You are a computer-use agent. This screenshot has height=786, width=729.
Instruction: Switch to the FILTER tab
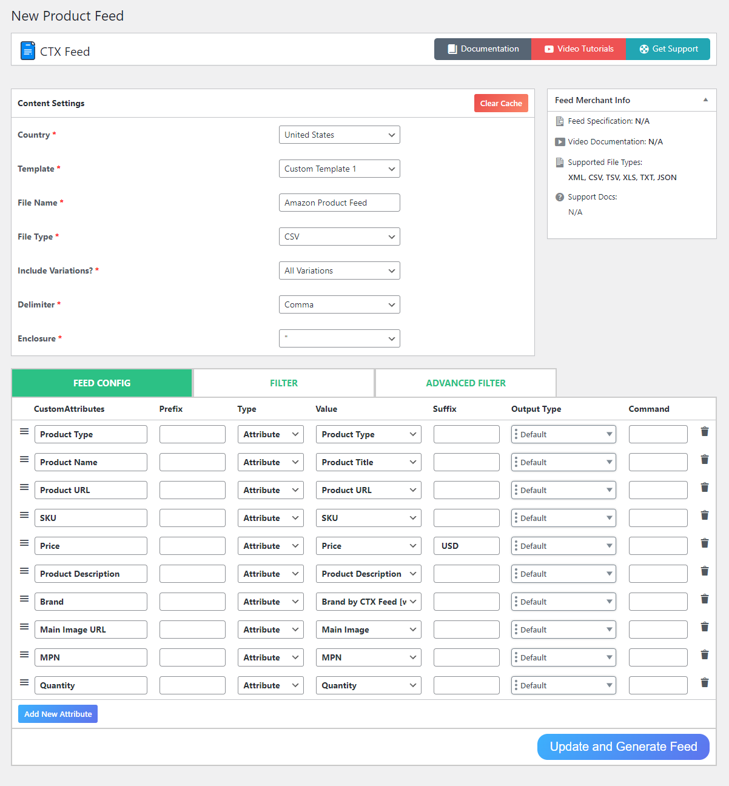click(x=284, y=383)
